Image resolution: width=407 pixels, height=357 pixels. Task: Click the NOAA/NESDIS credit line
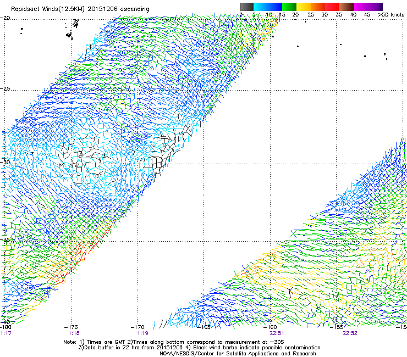pyautogui.click(x=238, y=354)
